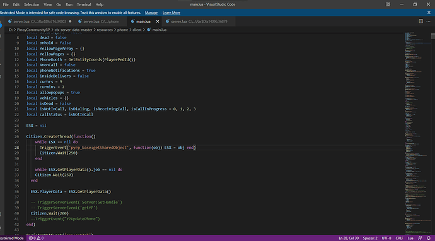
Task: Open the editor More Actions ellipsis menu
Action: [x=428, y=21]
